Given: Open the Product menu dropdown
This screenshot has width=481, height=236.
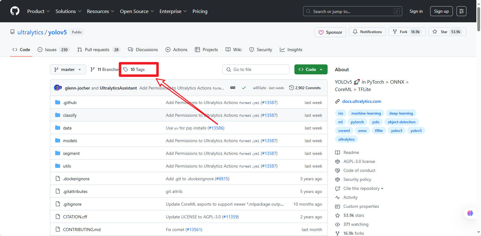Looking at the screenshot, I should [38, 11].
